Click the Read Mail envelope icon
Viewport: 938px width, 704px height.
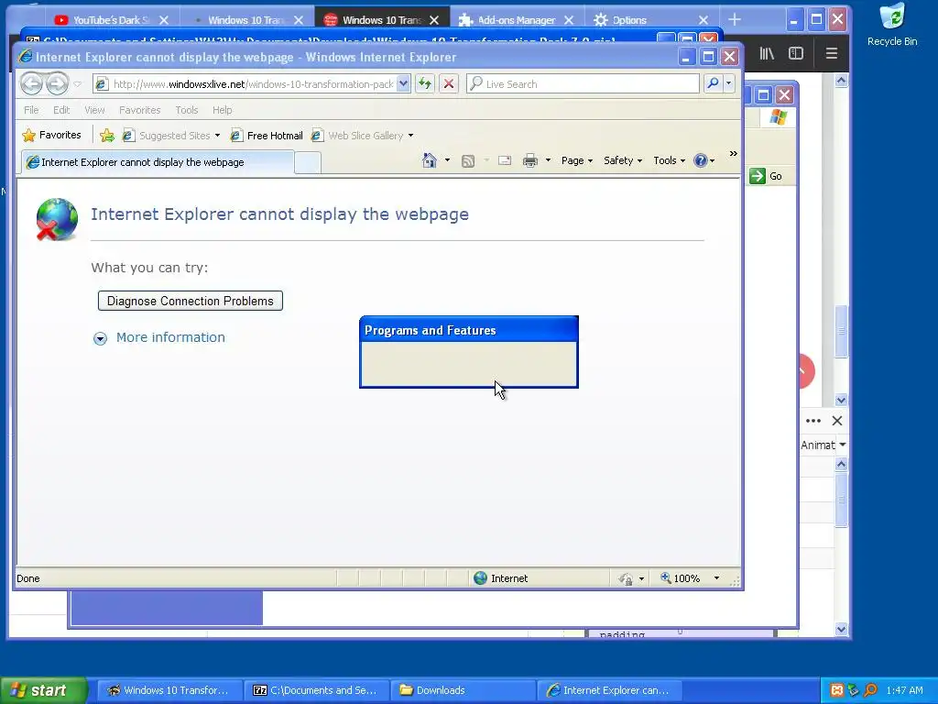click(505, 160)
